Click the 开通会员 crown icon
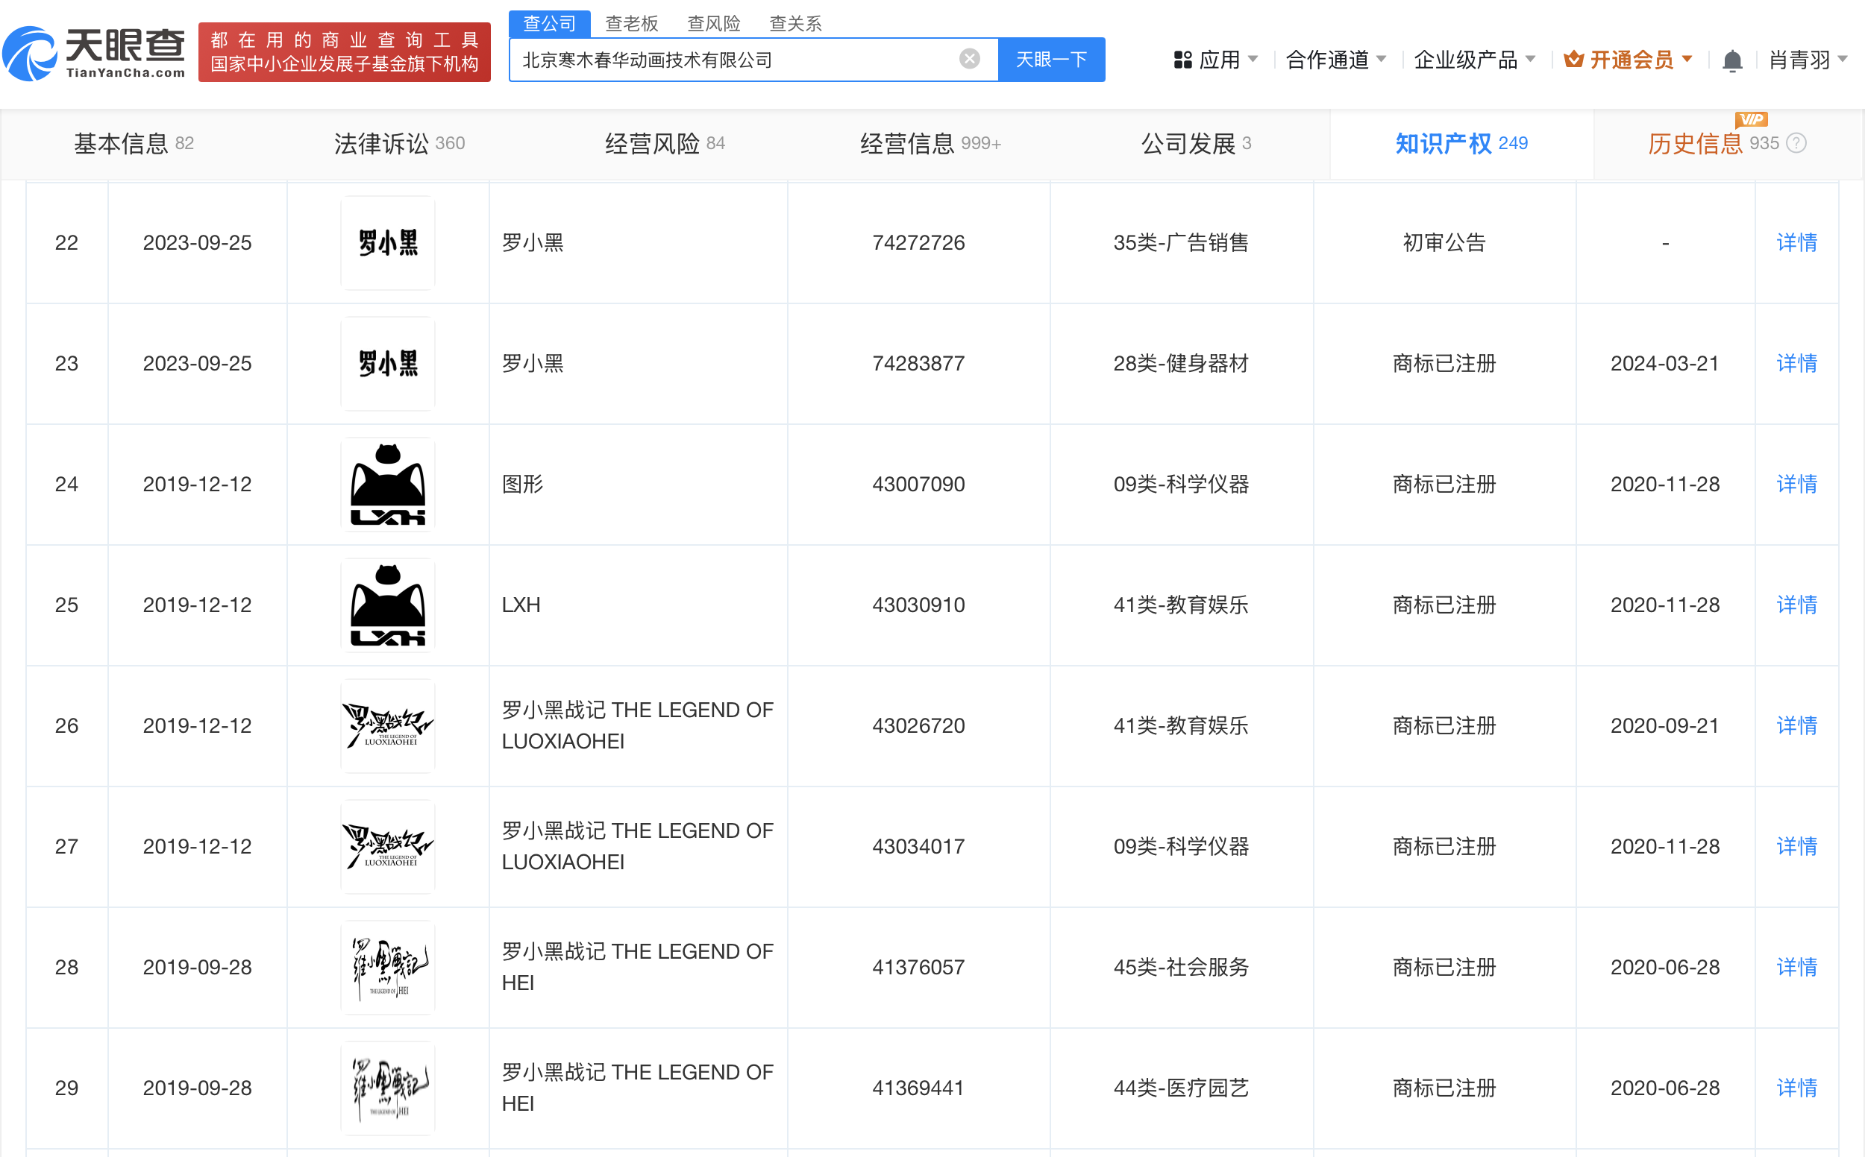The width and height of the screenshot is (1865, 1157). (x=1573, y=60)
